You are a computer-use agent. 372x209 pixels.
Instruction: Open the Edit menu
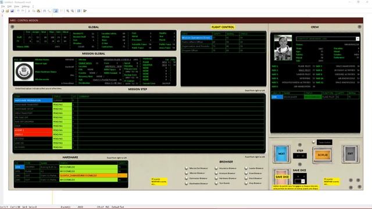tap(9, 6)
